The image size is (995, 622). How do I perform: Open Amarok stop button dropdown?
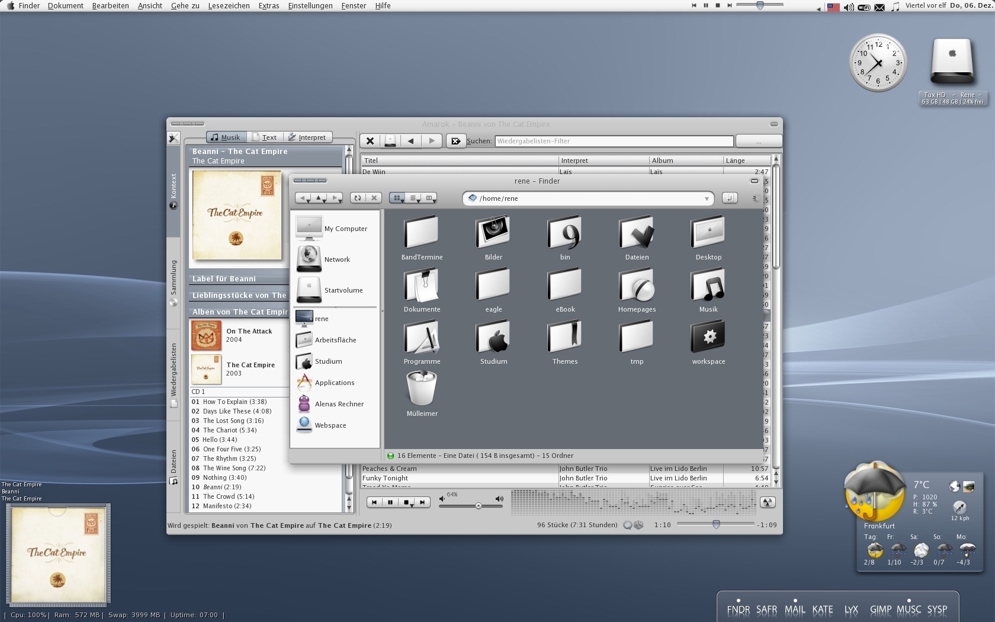coord(411,505)
